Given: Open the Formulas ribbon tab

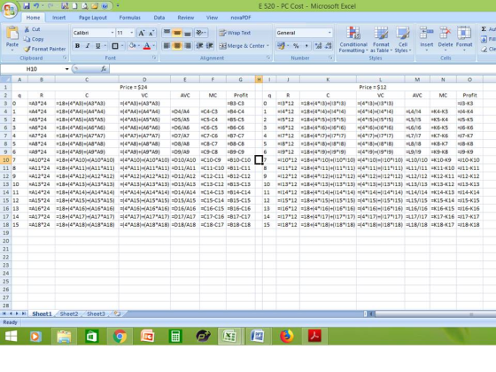Looking at the screenshot, I should tap(129, 18).
